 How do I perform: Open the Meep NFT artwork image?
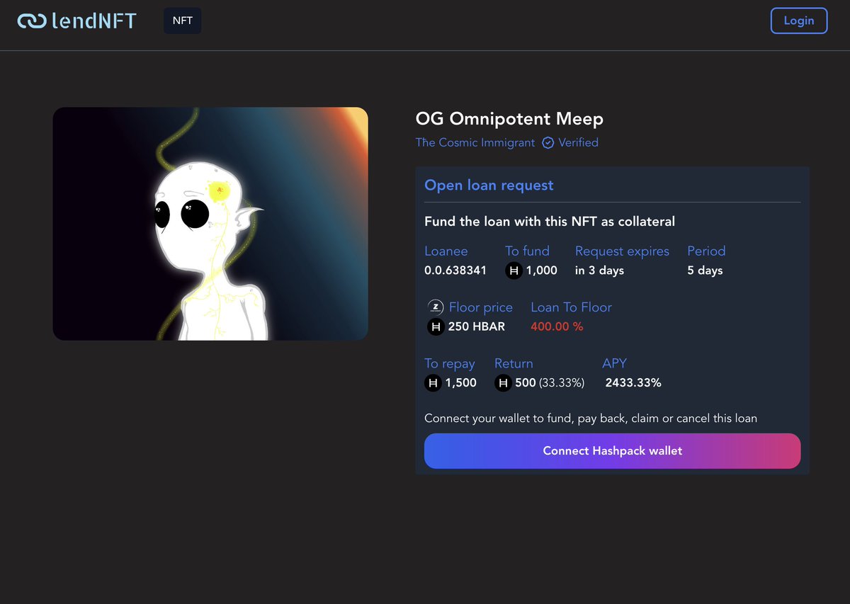210,224
